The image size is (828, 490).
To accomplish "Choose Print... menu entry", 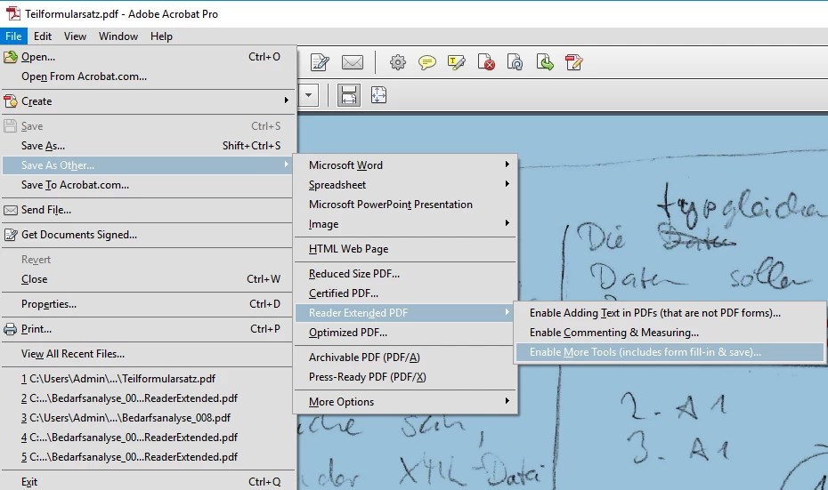I will (x=147, y=329).
